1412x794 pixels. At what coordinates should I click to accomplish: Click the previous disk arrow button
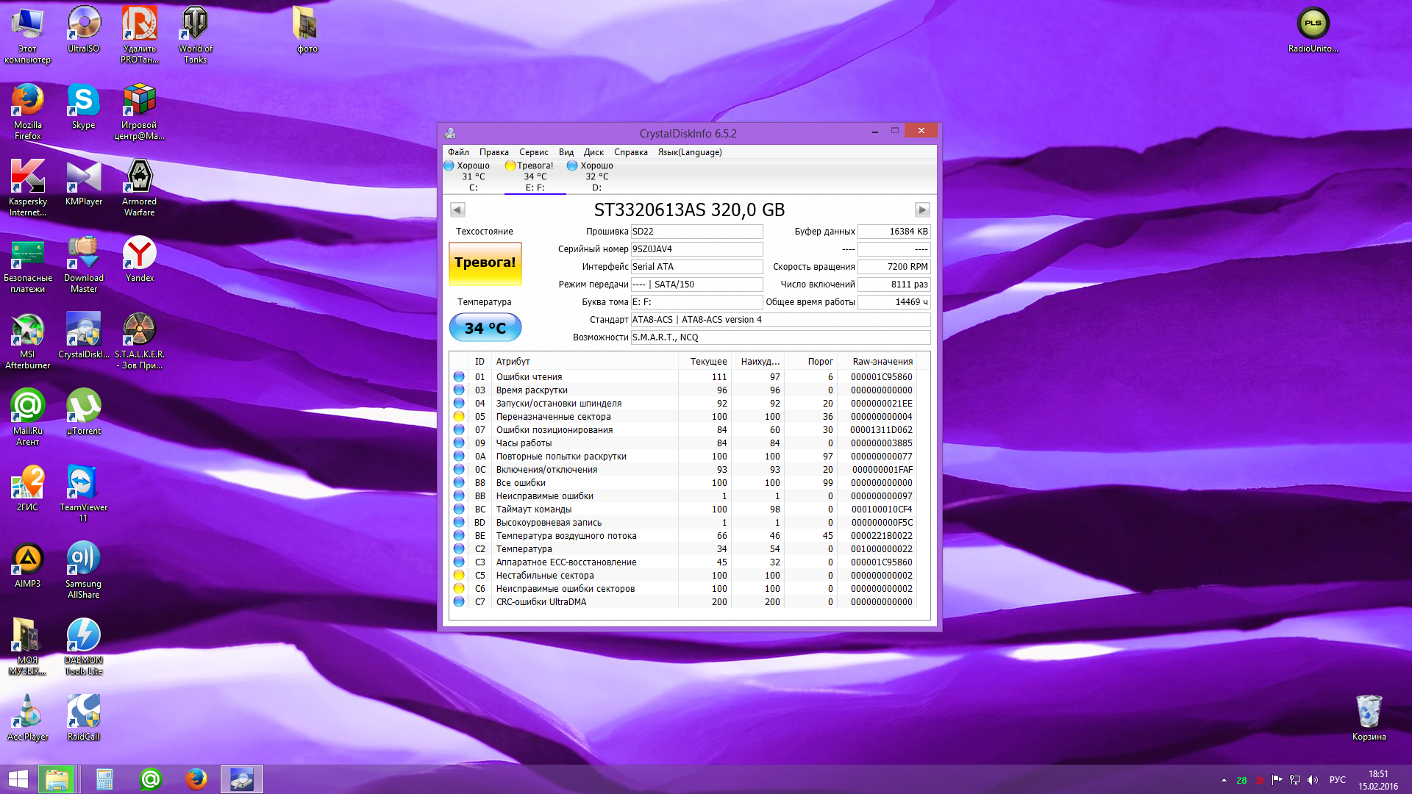point(457,210)
